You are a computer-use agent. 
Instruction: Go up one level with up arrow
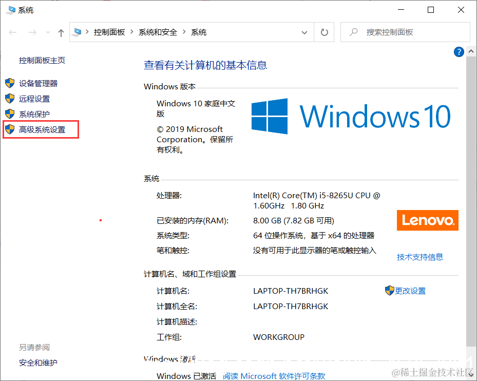pos(61,32)
